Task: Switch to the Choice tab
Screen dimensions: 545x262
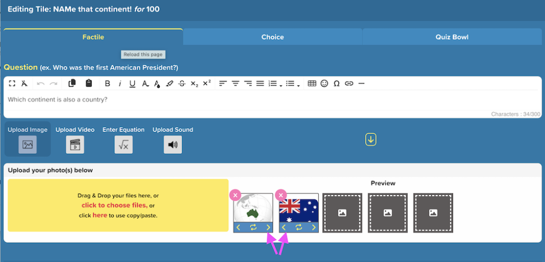Action: pyautogui.click(x=272, y=37)
